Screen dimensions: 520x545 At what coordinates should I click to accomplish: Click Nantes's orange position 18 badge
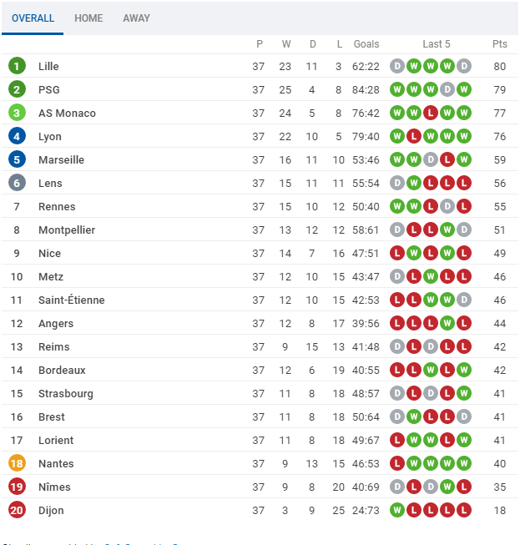pos(18,463)
